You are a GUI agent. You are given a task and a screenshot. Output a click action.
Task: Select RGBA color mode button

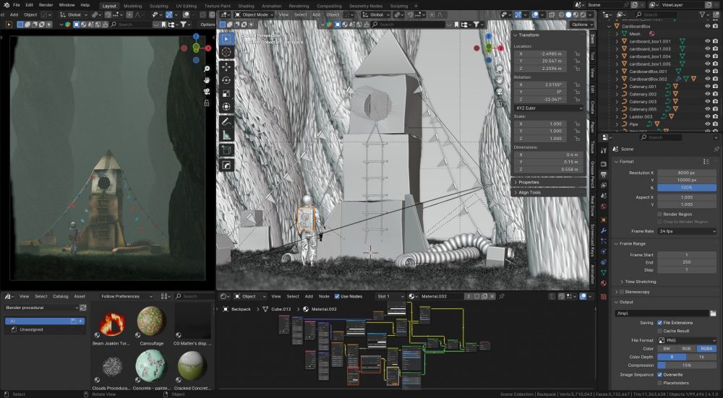tap(706, 349)
